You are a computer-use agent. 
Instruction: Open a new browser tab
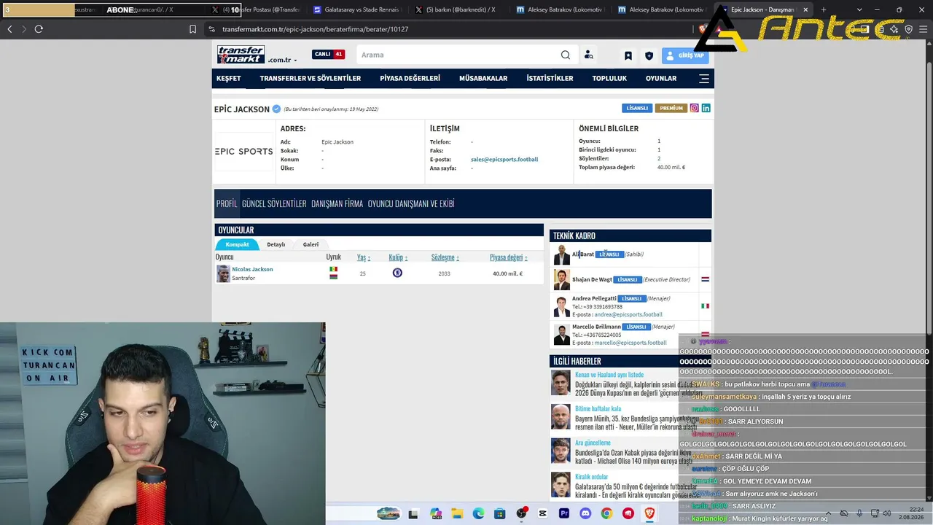824,9
